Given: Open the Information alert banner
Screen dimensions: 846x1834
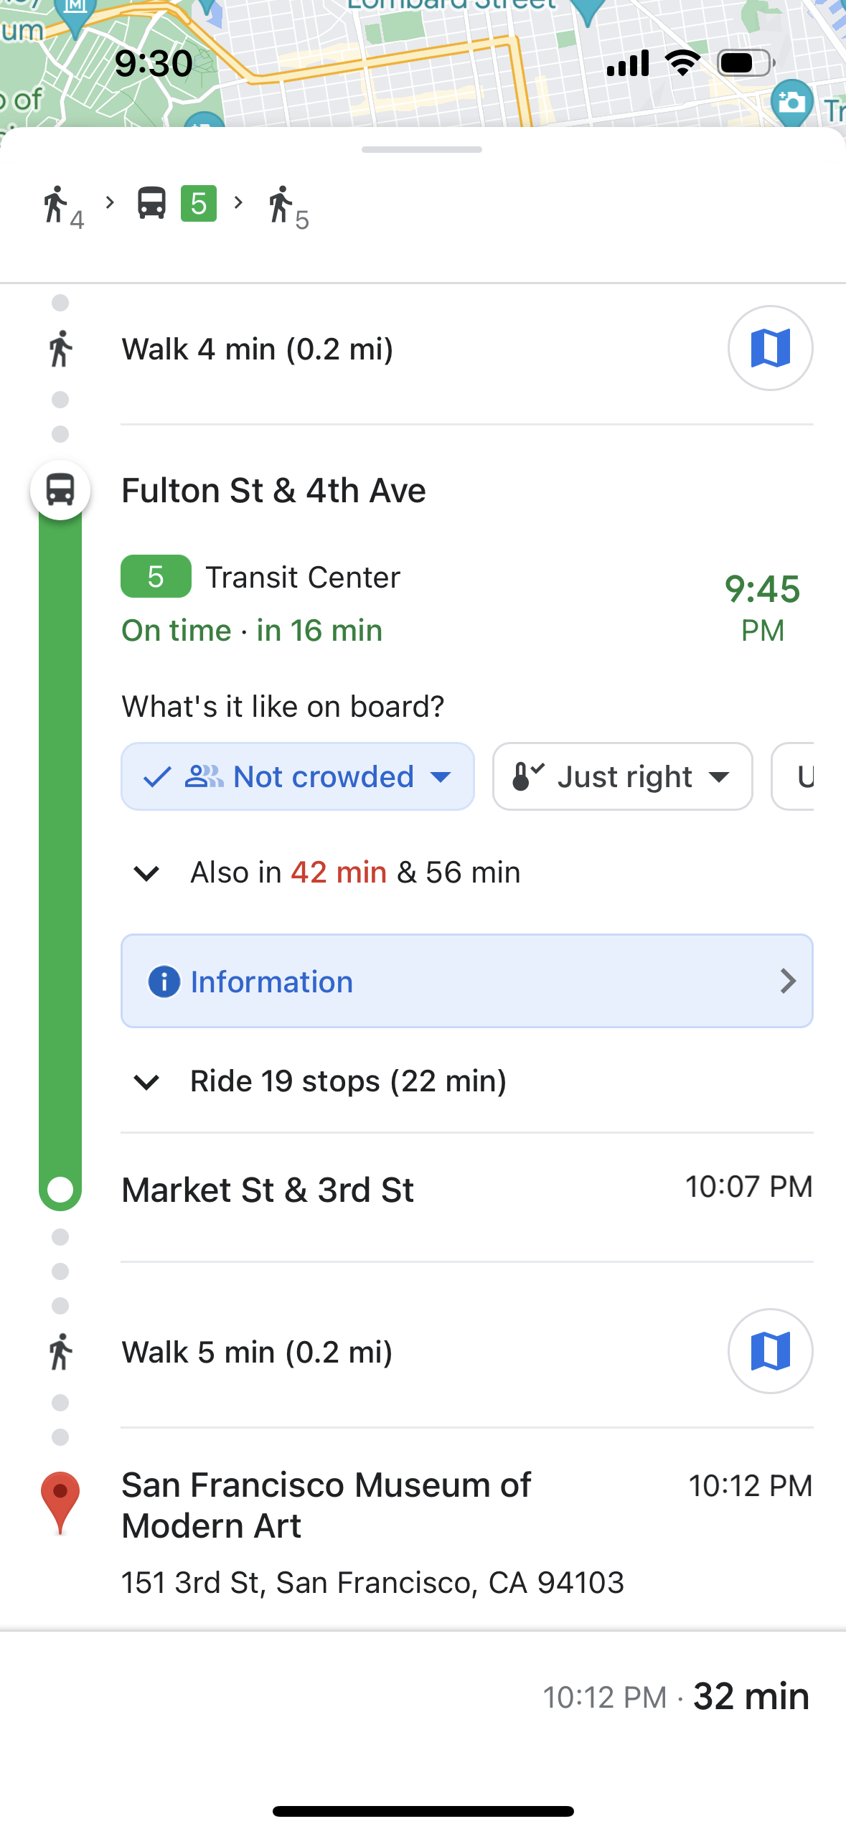Looking at the screenshot, I should (x=466, y=981).
